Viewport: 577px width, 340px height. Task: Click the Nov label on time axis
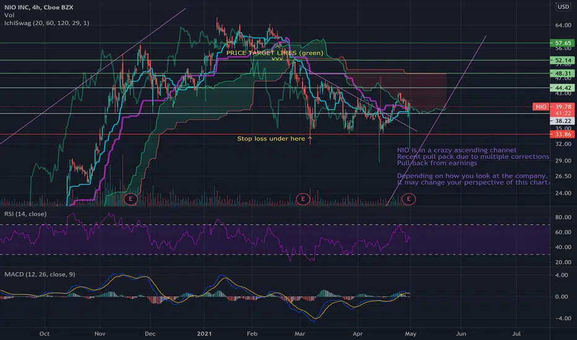point(100,334)
